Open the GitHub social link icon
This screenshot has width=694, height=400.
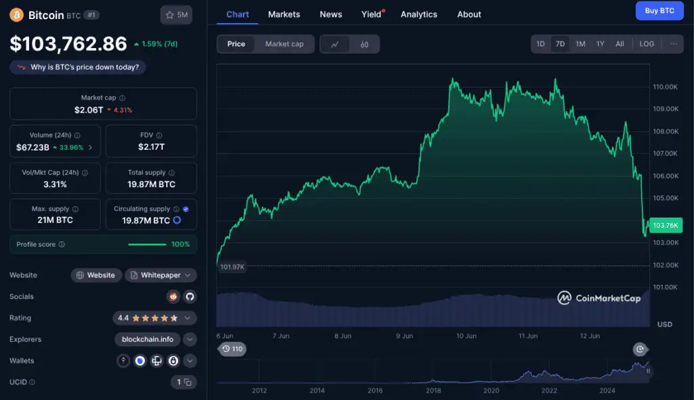click(x=190, y=297)
